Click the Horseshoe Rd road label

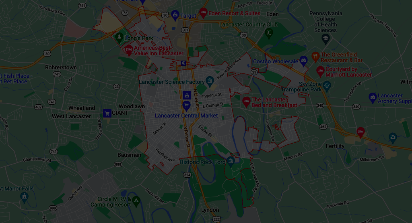(x=353, y=91)
